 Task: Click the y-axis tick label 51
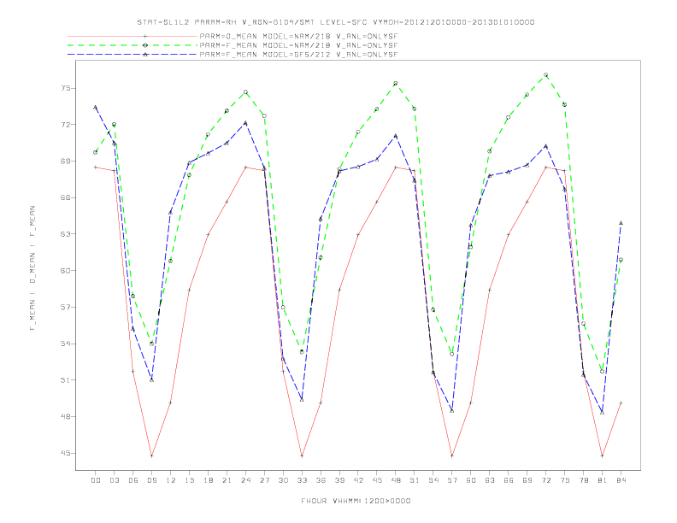[66, 380]
